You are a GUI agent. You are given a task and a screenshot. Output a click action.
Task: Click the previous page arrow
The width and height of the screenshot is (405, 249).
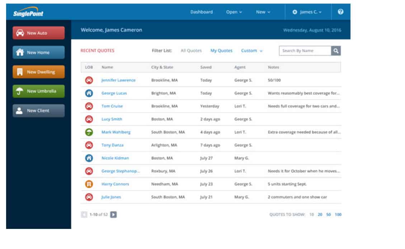(84, 214)
